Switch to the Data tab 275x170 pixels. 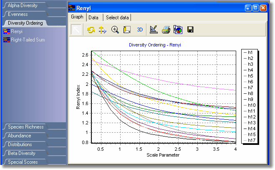coord(93,17)
